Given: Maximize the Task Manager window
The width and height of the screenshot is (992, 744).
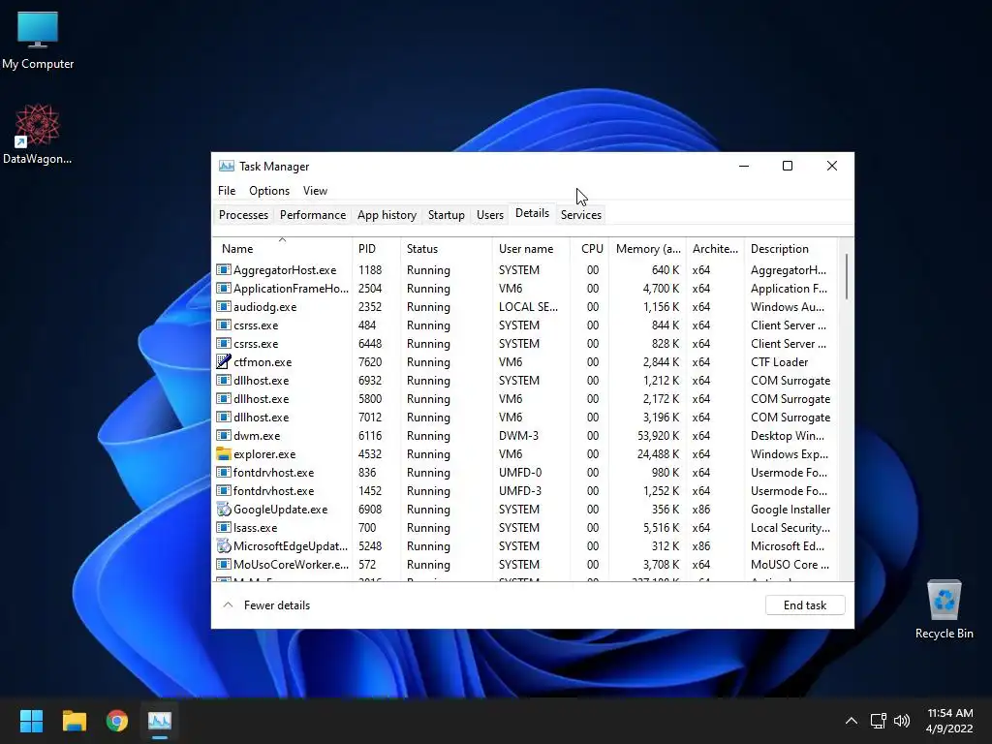Looking at the screenshot, I should click(788, 166).
